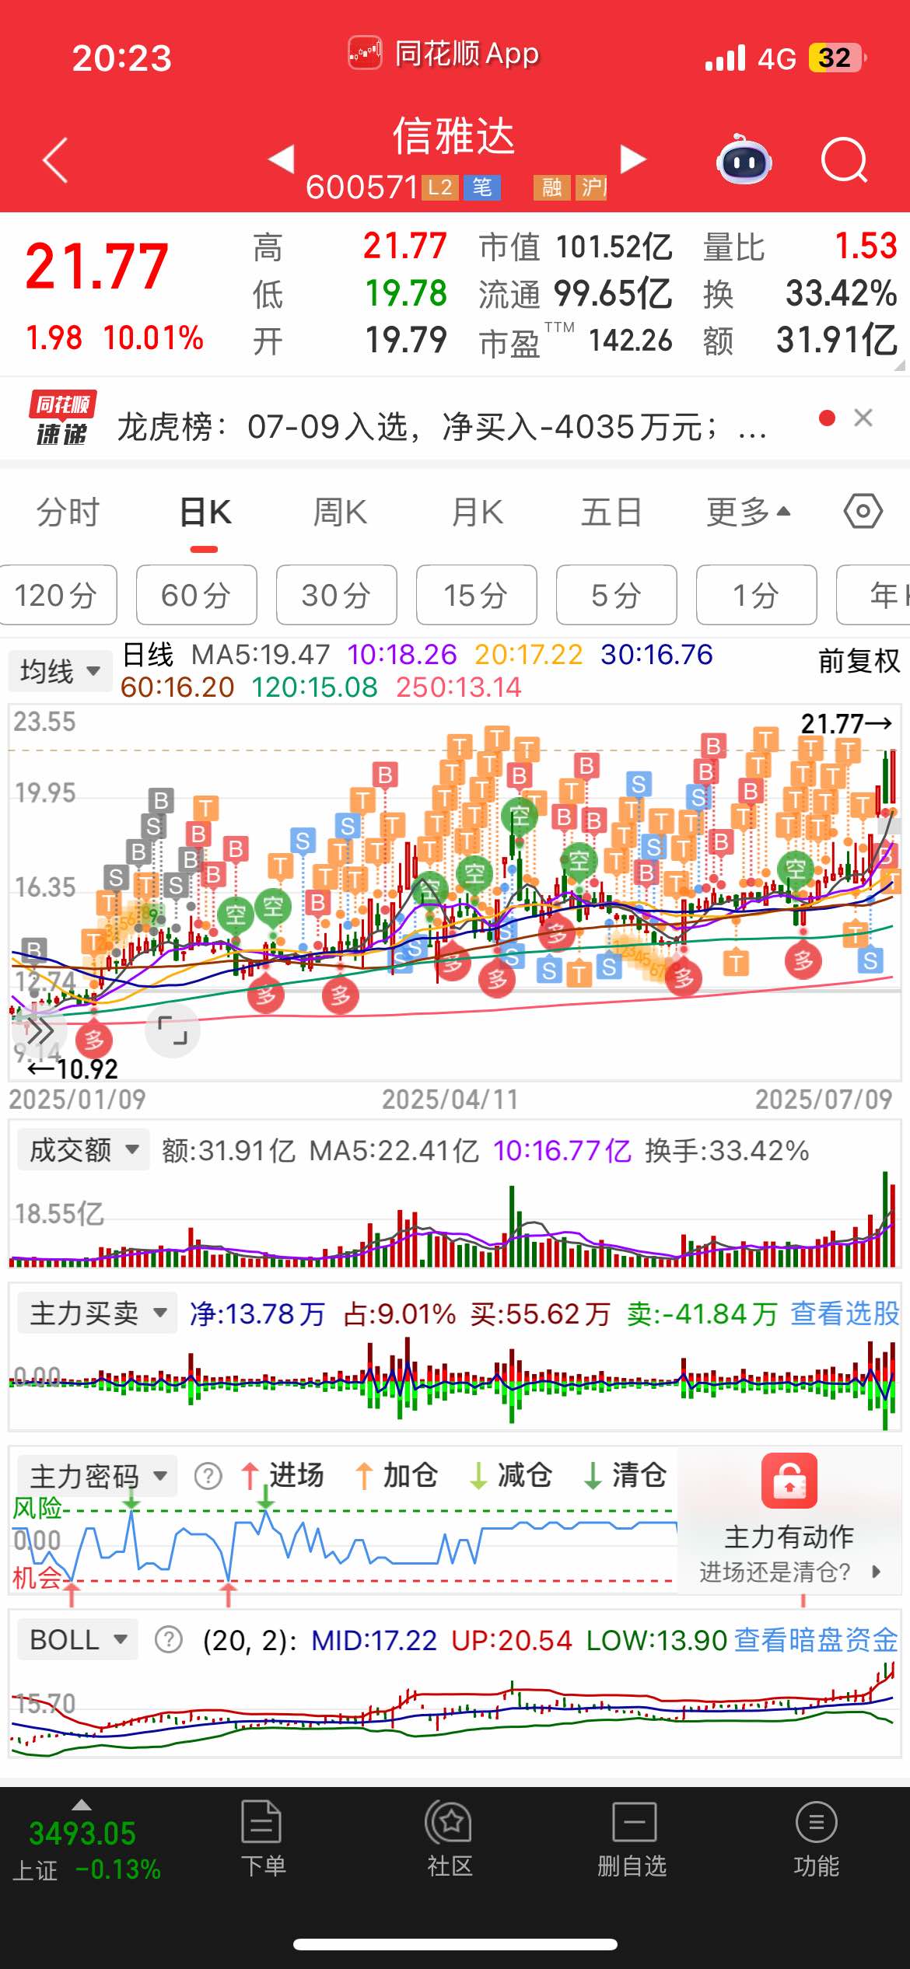The height and width of the screenshot is (1969, 910).
Task: Tap the 同花顺速递 logo
Action: (x=62, y=418)
